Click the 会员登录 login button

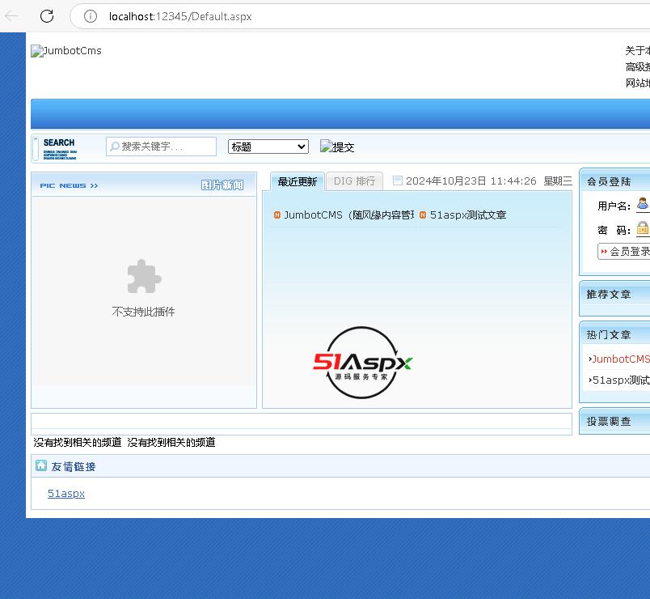click(x=625, y=252)
